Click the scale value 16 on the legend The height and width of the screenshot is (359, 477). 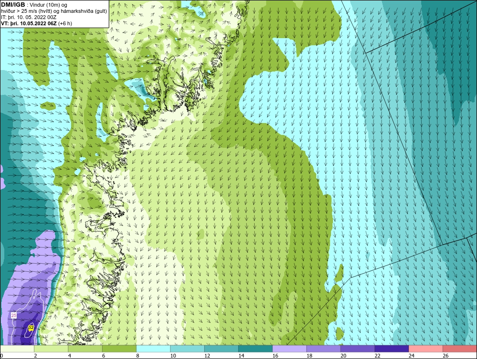(275, 356)
